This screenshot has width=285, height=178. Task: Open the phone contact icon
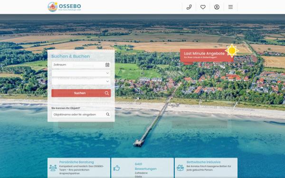coord(189,7)
